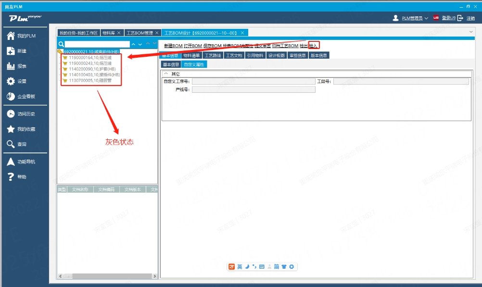Open the 工艺文档 tab
Viewport: 482px width, 287px height.
point(234,55)
